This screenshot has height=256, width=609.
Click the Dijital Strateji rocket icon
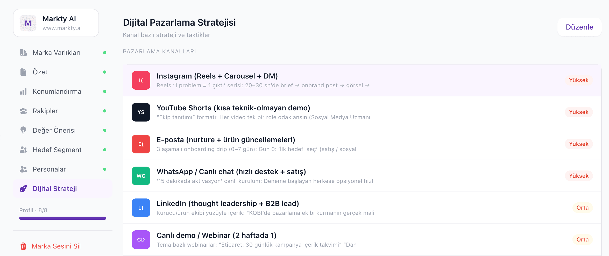click(23, 189)
